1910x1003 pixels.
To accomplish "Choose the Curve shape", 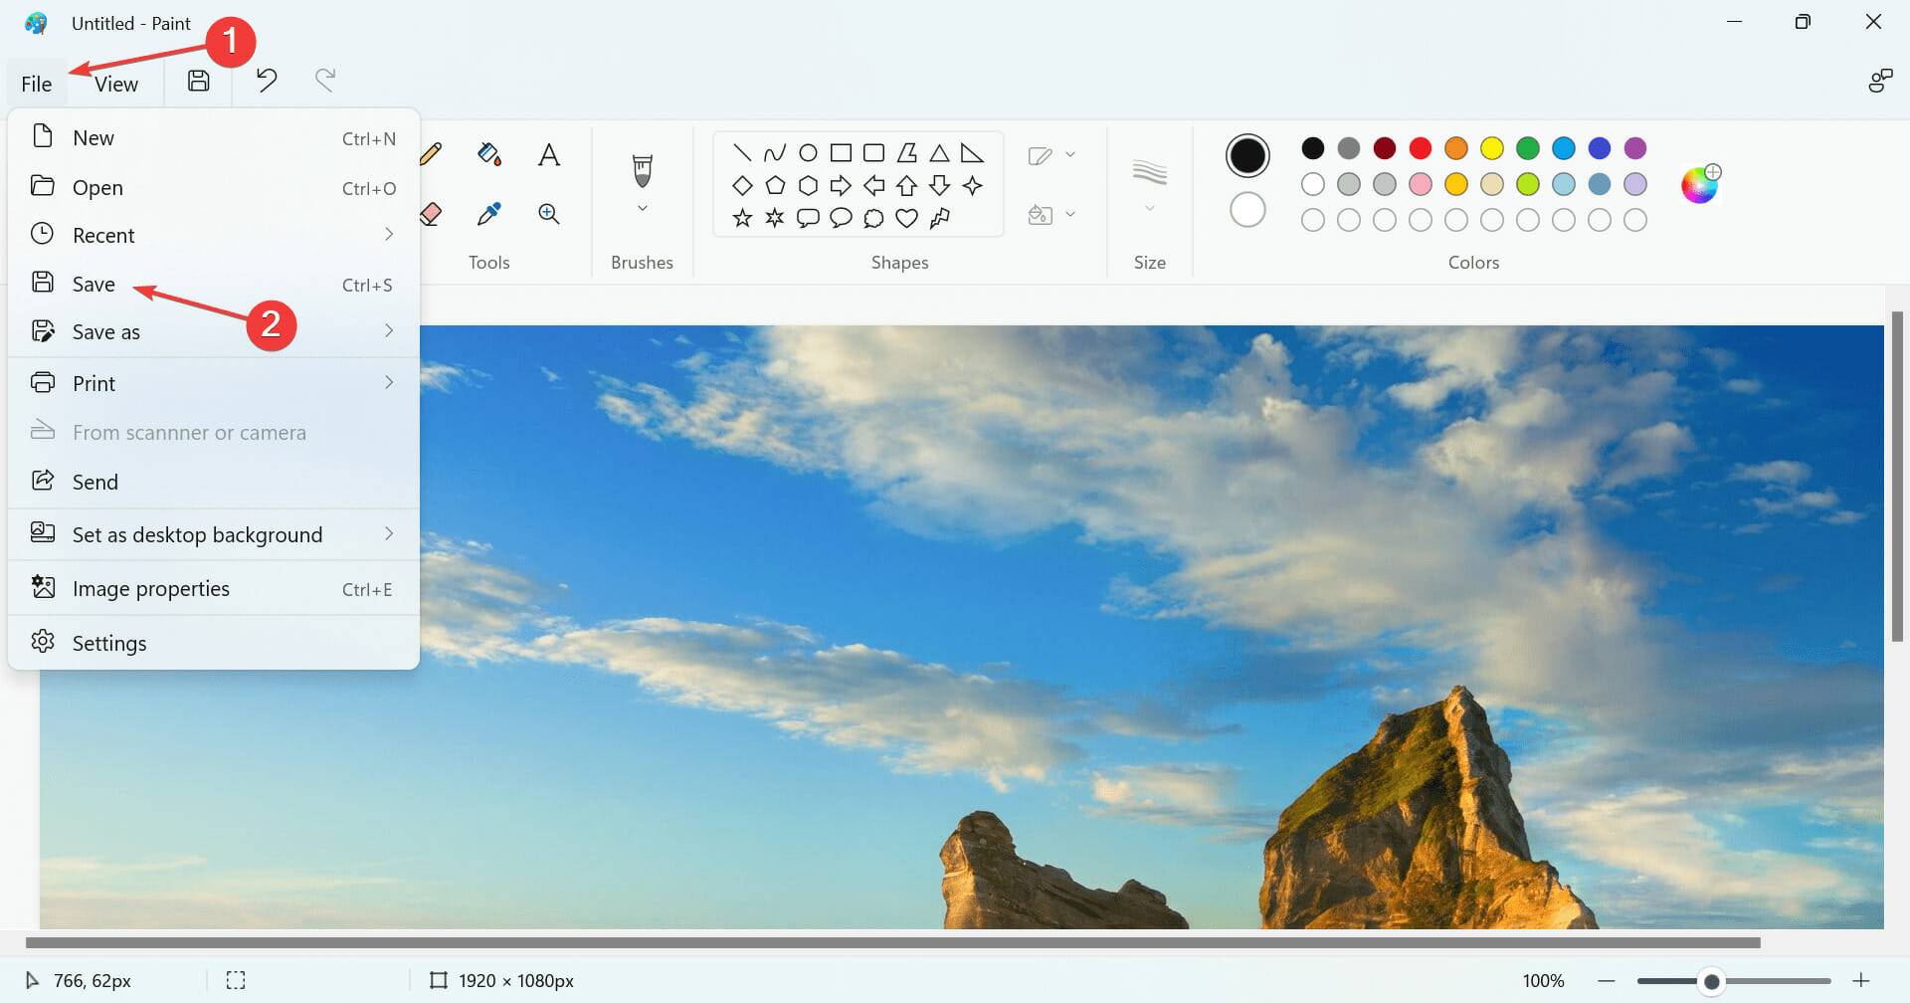I will click(x=775, y=152).
